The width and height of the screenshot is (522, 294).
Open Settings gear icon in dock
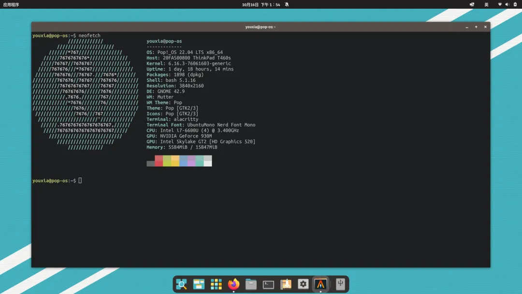click(x=303, y=284)
